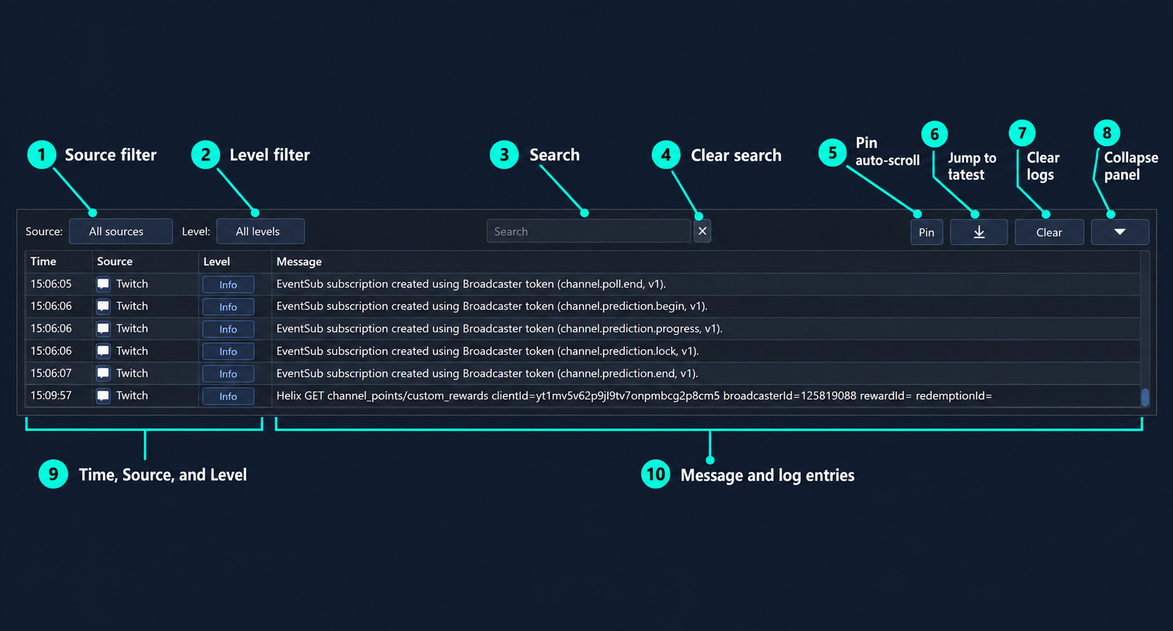This screenshot has width=1173, height=631.
Task: Click Twitch chat icon in channel.prediction.progress row
Action: pyautogui.click(x=103, y=329)
